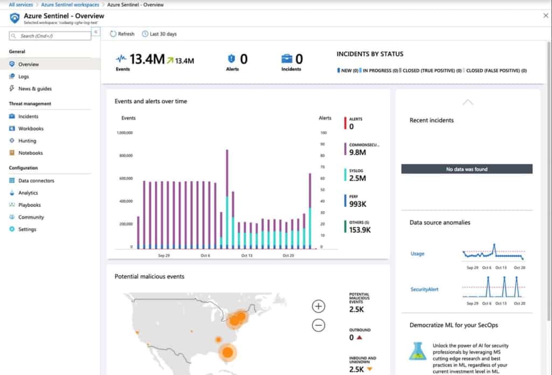
Task: Click the News & guides icon
Action: point(12,88)
